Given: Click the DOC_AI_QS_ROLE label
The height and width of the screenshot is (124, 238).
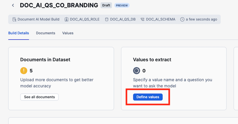Looking at the screenshot, I should click(x=85, y=19).
